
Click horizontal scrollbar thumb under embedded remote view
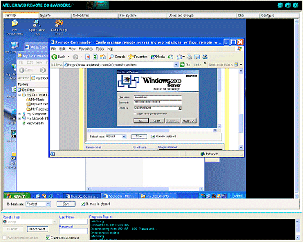coord(130,130)
